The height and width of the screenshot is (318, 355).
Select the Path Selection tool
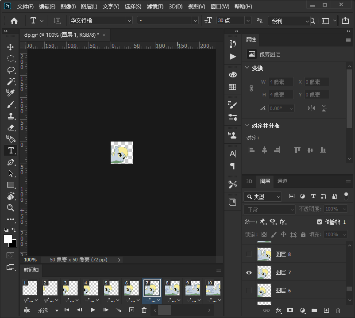(x=11, y=173)
